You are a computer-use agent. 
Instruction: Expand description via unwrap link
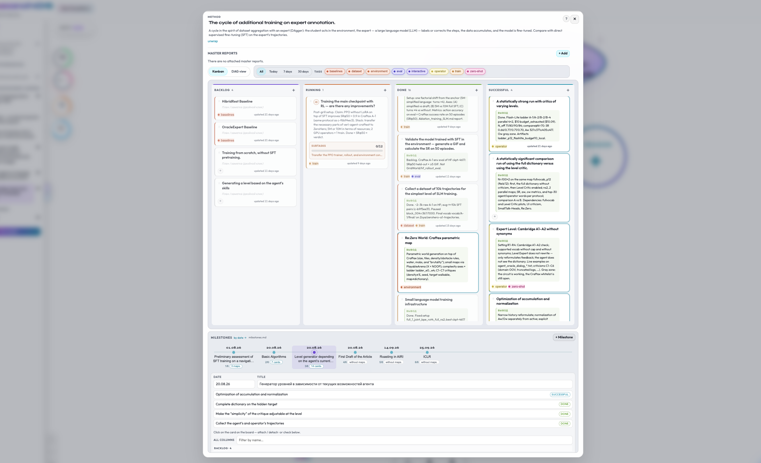[x=213, y=41]
